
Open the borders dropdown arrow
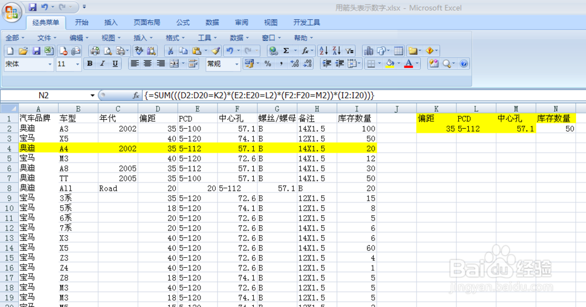379,64
